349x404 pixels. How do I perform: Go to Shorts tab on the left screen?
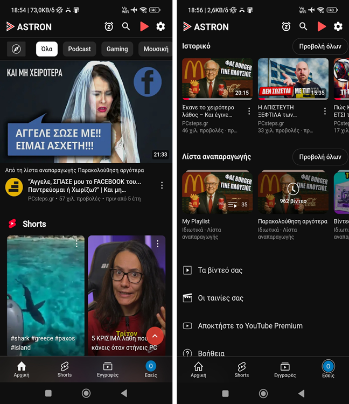click(x=65, y=369)
